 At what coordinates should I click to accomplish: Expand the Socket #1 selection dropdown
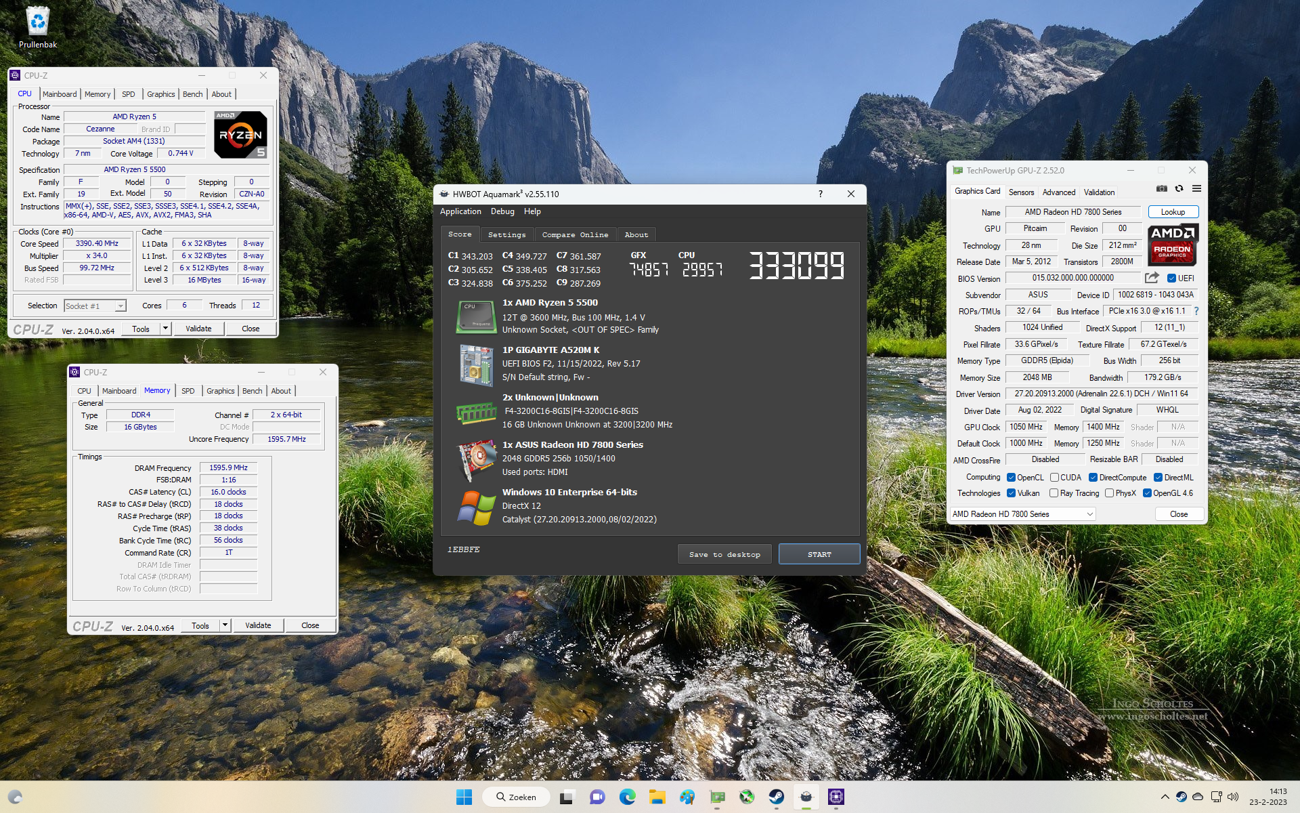click(120, 306)
